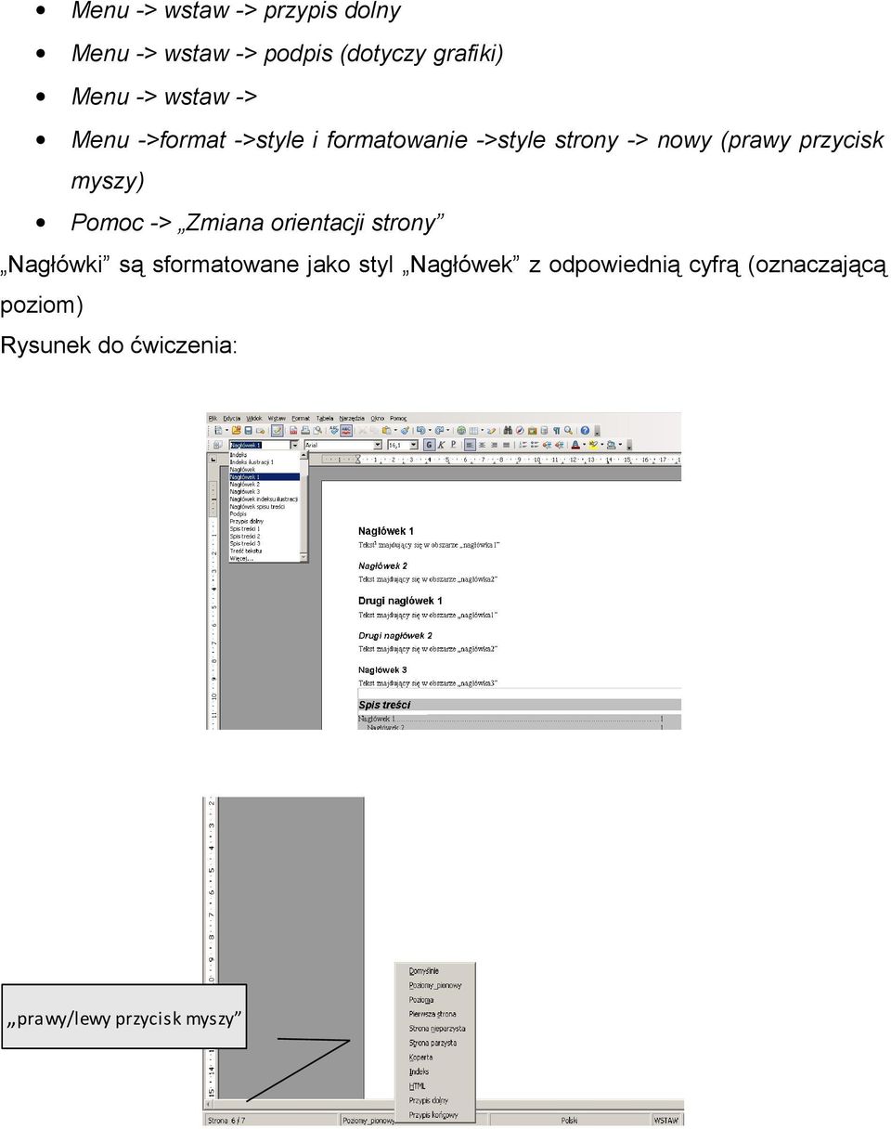The image size is (891, 1129).
Task: Click the Highlighting marker icon
Action: pyautogui.click(x=593, y=446)
